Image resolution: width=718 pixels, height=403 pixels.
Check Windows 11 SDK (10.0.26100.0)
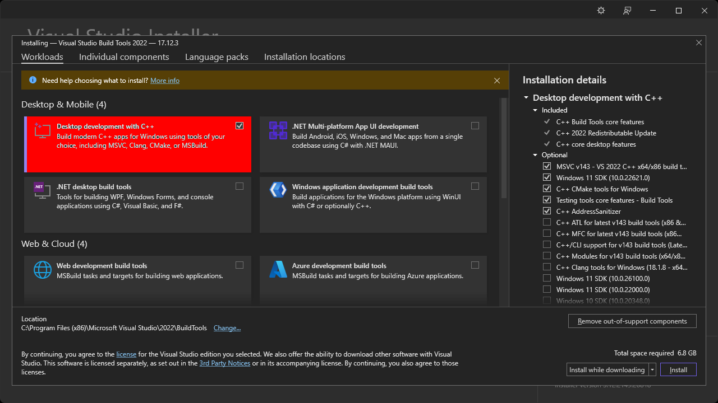(x=547, y=278)
